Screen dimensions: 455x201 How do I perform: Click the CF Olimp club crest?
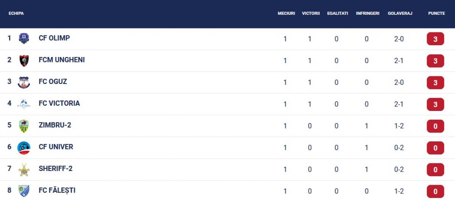24,39
